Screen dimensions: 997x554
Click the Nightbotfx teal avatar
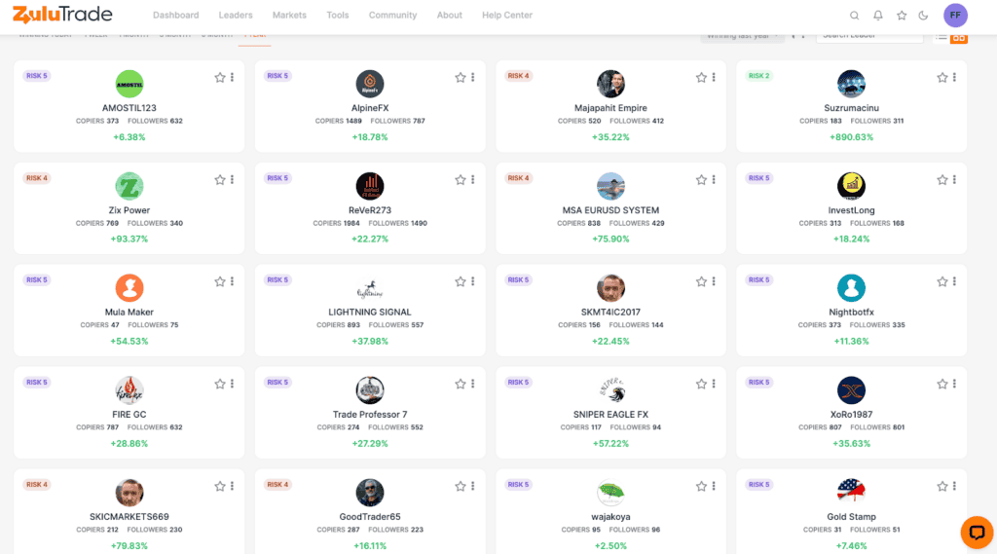click(851, 288)
